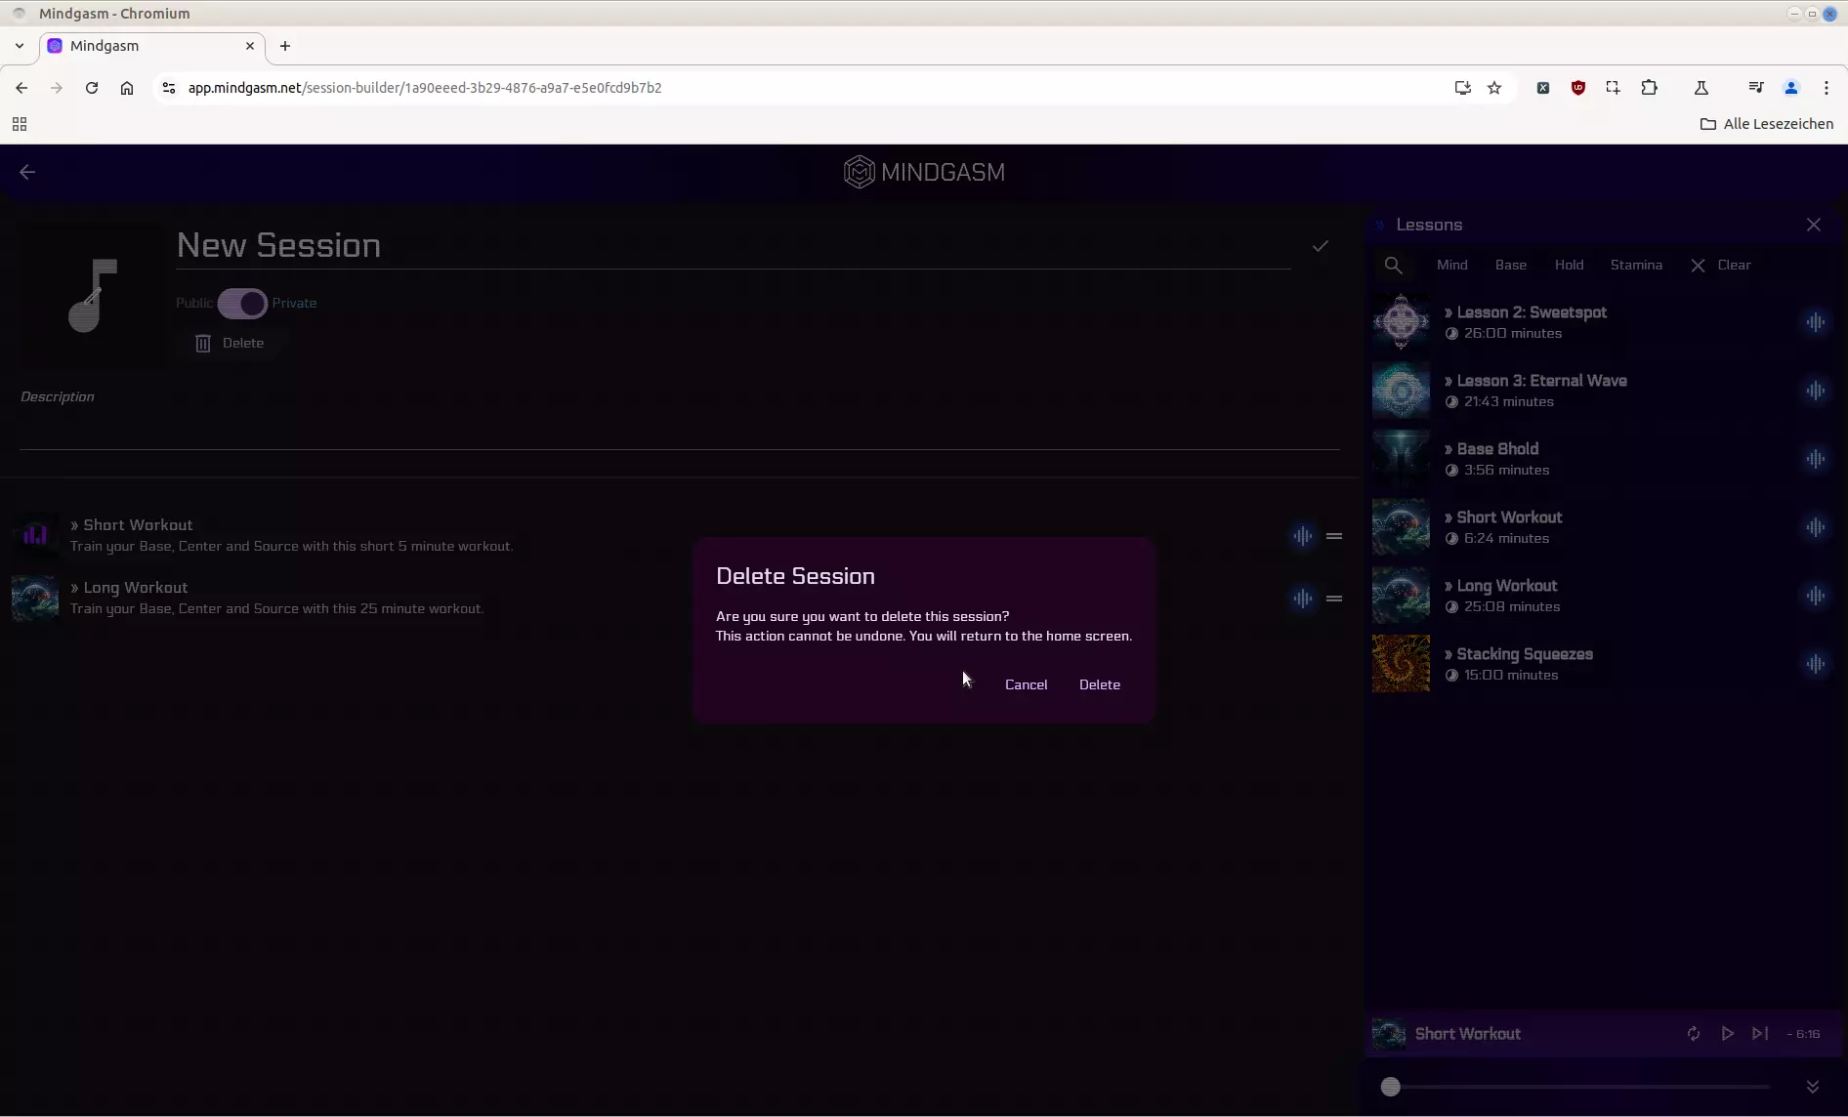
Task: Click the Delete button with the trash icon
Action: pyautogui.click(x=230, y=343)
